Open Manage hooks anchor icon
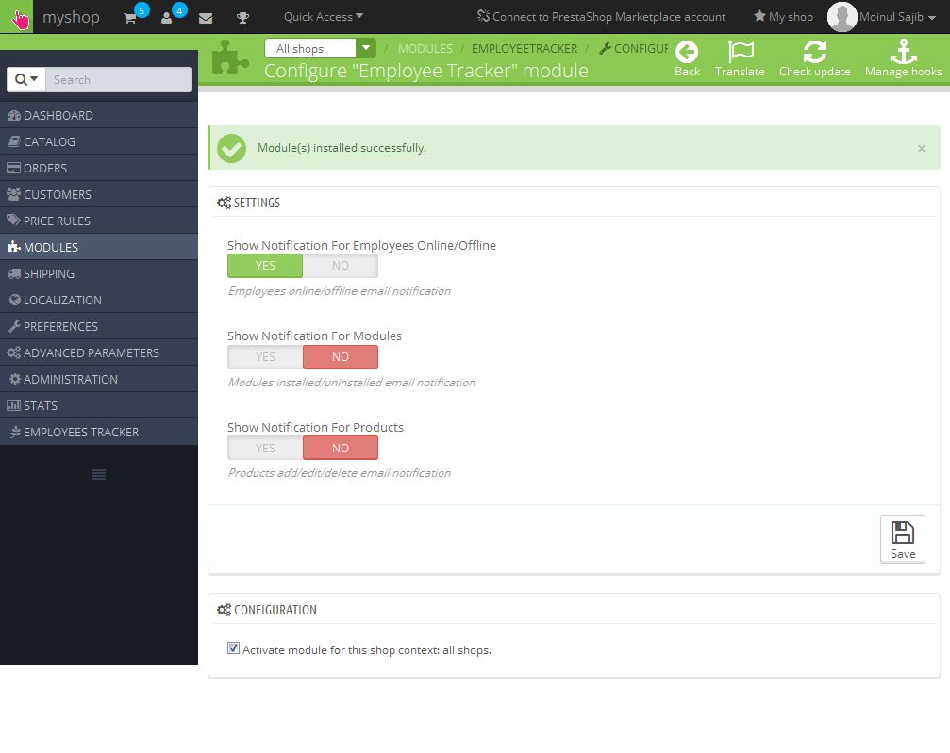Screen dimensions: 950x753 903,52
